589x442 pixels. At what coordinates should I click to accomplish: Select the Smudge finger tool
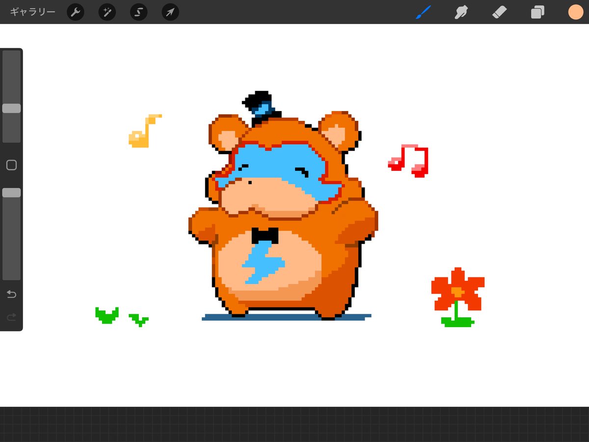click(460, 12)
